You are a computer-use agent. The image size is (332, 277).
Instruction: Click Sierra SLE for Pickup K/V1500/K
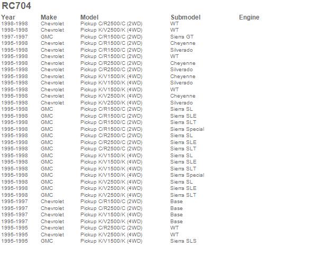pyautogui.click(x=183, y=162)
